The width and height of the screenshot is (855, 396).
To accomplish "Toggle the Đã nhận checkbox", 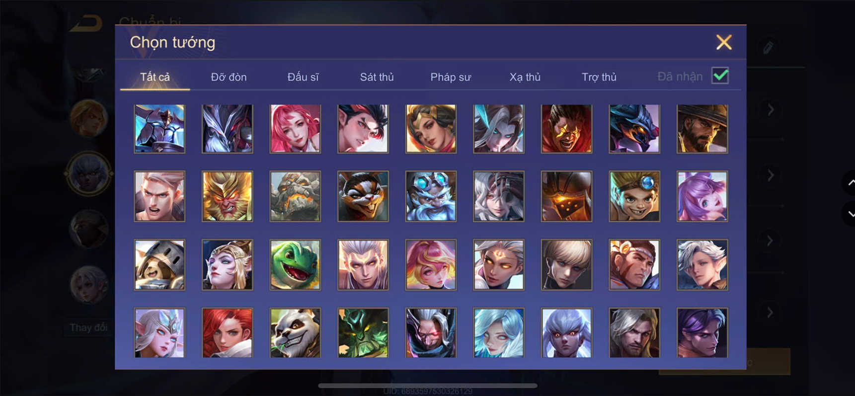I will coord(720,76).
